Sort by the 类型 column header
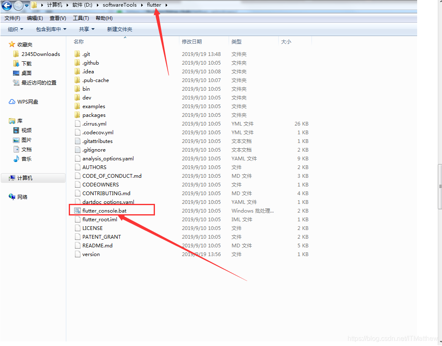Screen dimensions: 442x346 tap(236, 41)
